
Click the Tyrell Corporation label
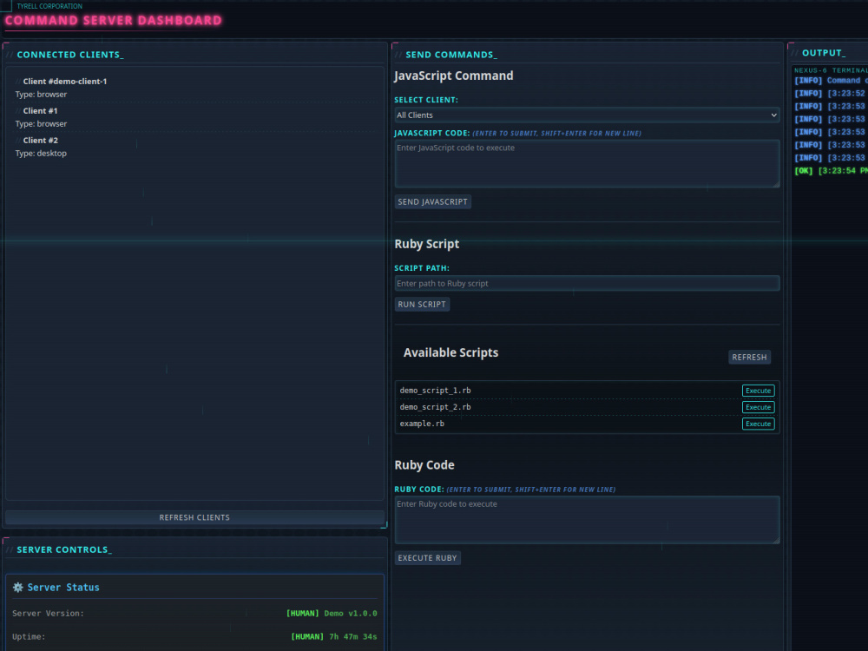(x=49, y=6)
